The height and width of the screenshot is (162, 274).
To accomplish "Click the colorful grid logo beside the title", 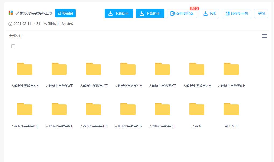I will tap(10, 12).
